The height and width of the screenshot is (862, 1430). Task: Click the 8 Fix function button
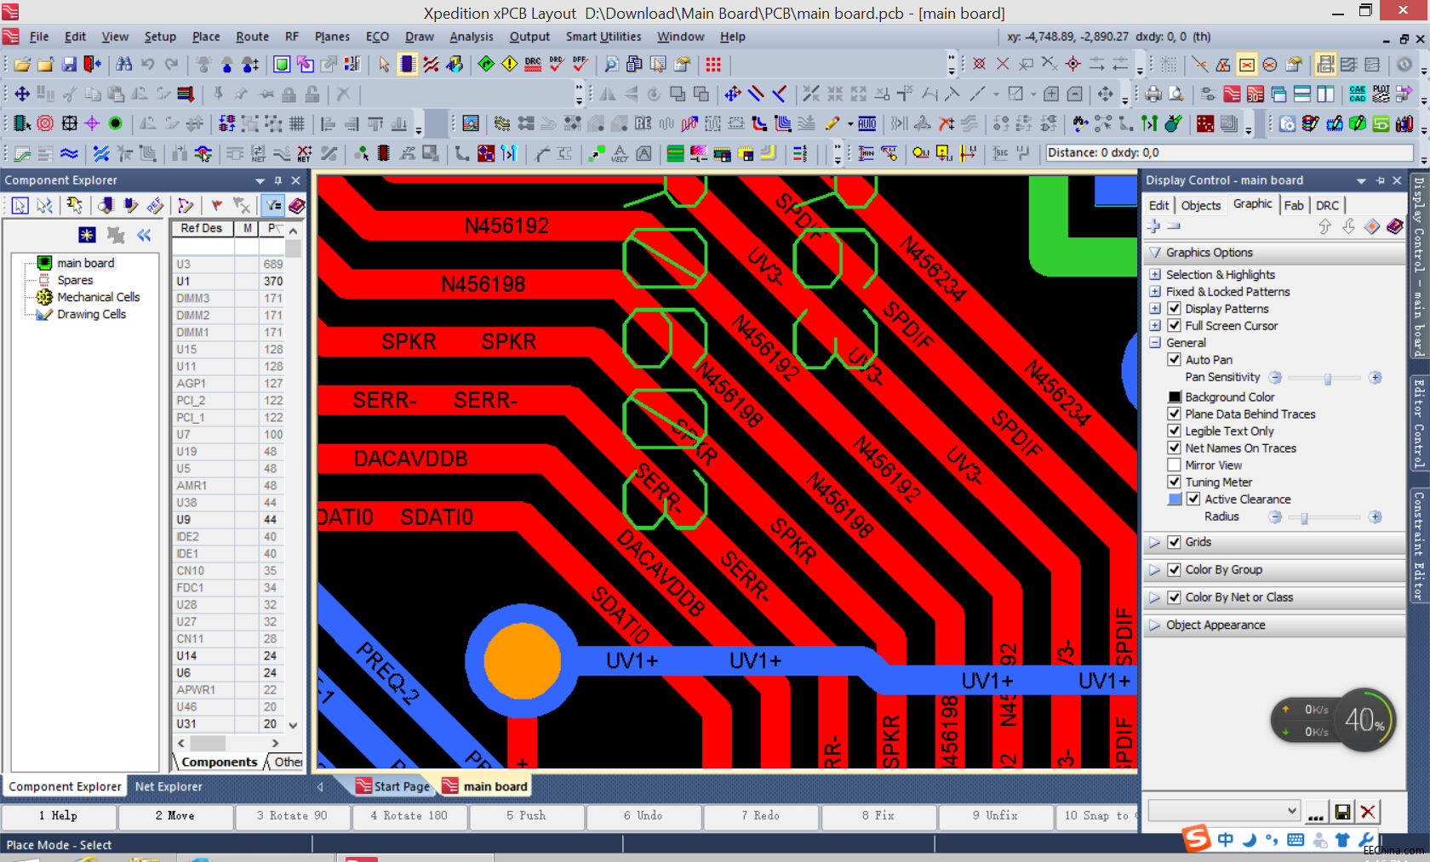click(x=878, y=816)
